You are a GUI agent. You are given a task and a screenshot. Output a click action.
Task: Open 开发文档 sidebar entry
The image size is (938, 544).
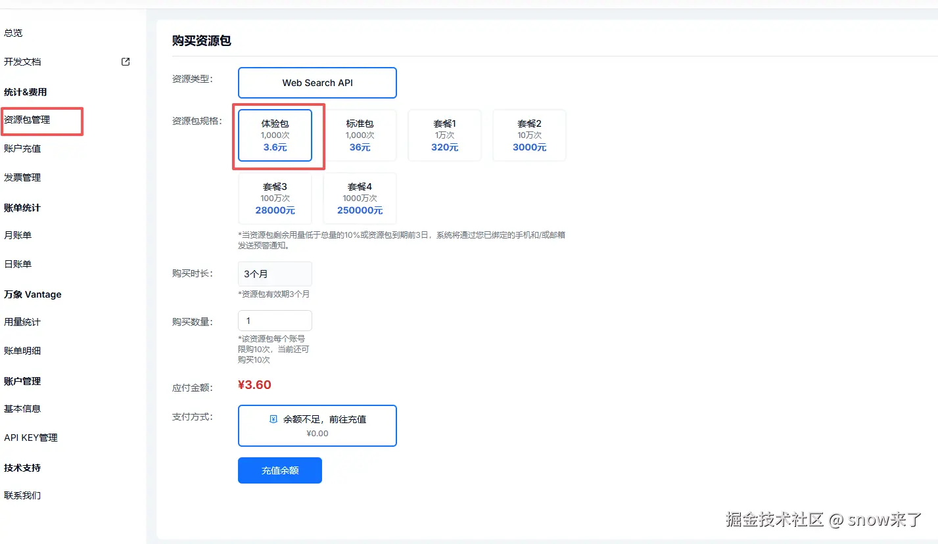(x=22, y=62)
